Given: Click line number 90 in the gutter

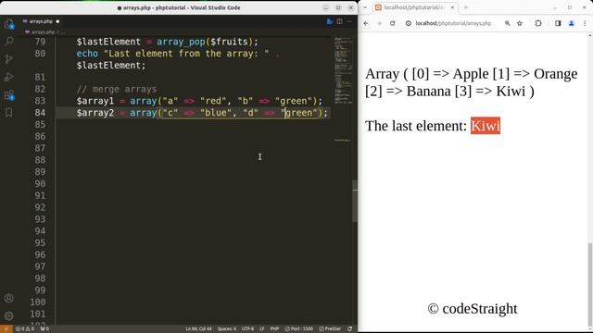Looking at the screenshot, I should coord(40,183).
